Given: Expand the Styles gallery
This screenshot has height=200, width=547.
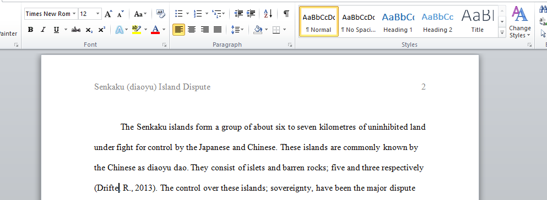Looking at the screenshot, I should [502, 33].
